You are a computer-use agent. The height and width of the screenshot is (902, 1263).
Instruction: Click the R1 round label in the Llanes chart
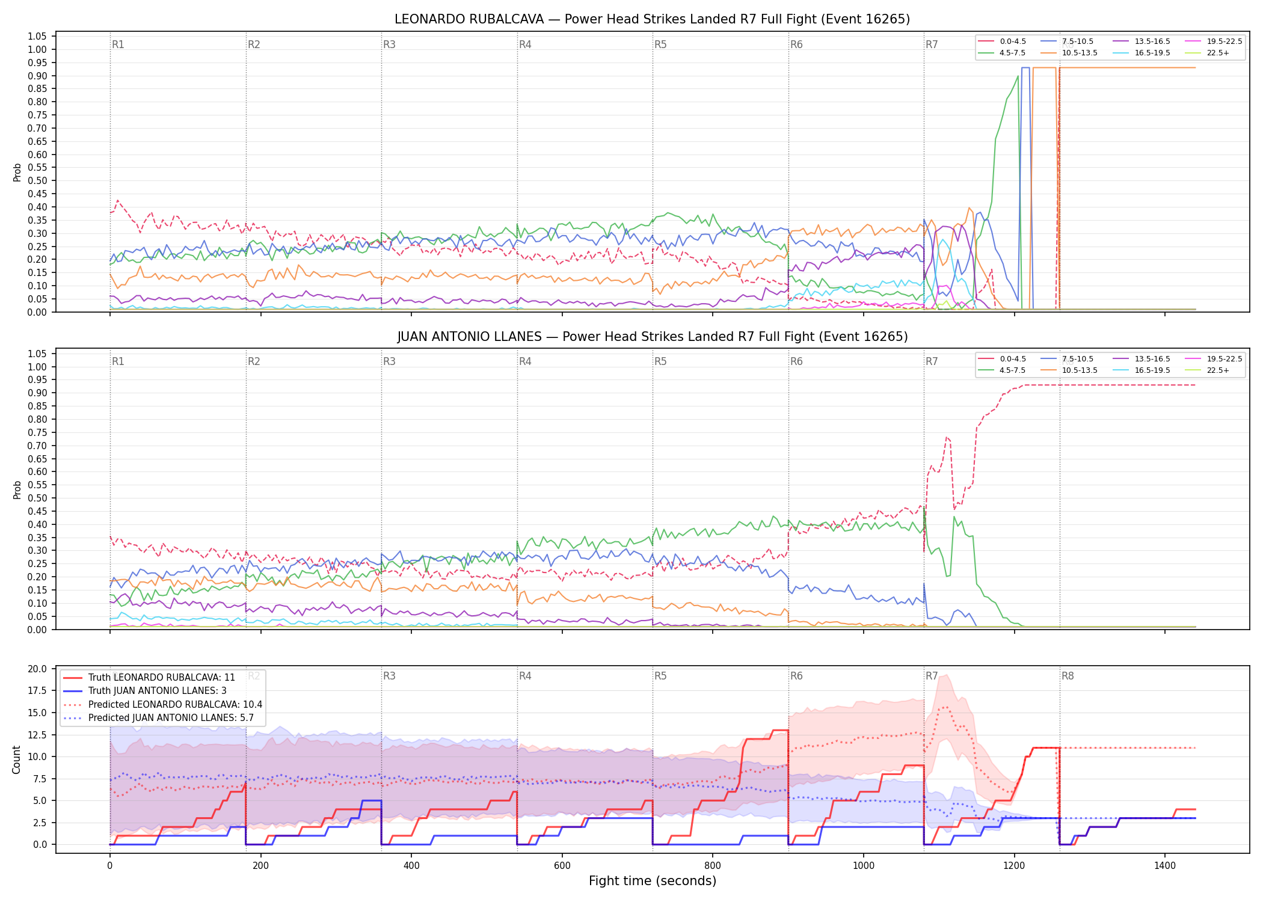[x=118, y=361]
